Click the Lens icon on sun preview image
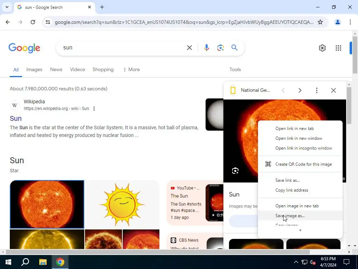Screen dimensions: 358x269 click(235, 171)
